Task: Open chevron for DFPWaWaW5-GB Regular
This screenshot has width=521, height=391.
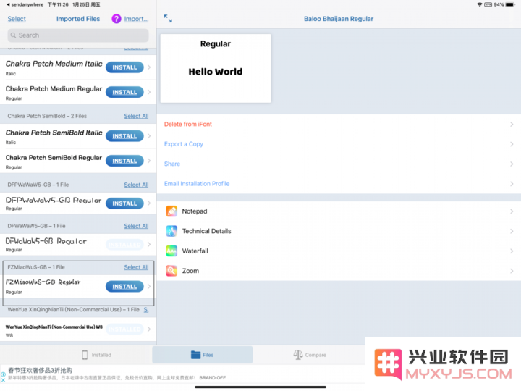Action: [149, 203]
